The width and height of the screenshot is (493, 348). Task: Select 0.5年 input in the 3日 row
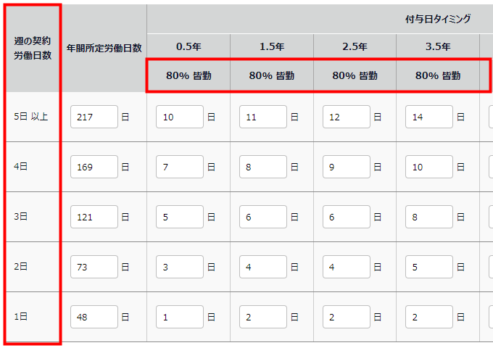click(x=179, y=217)
